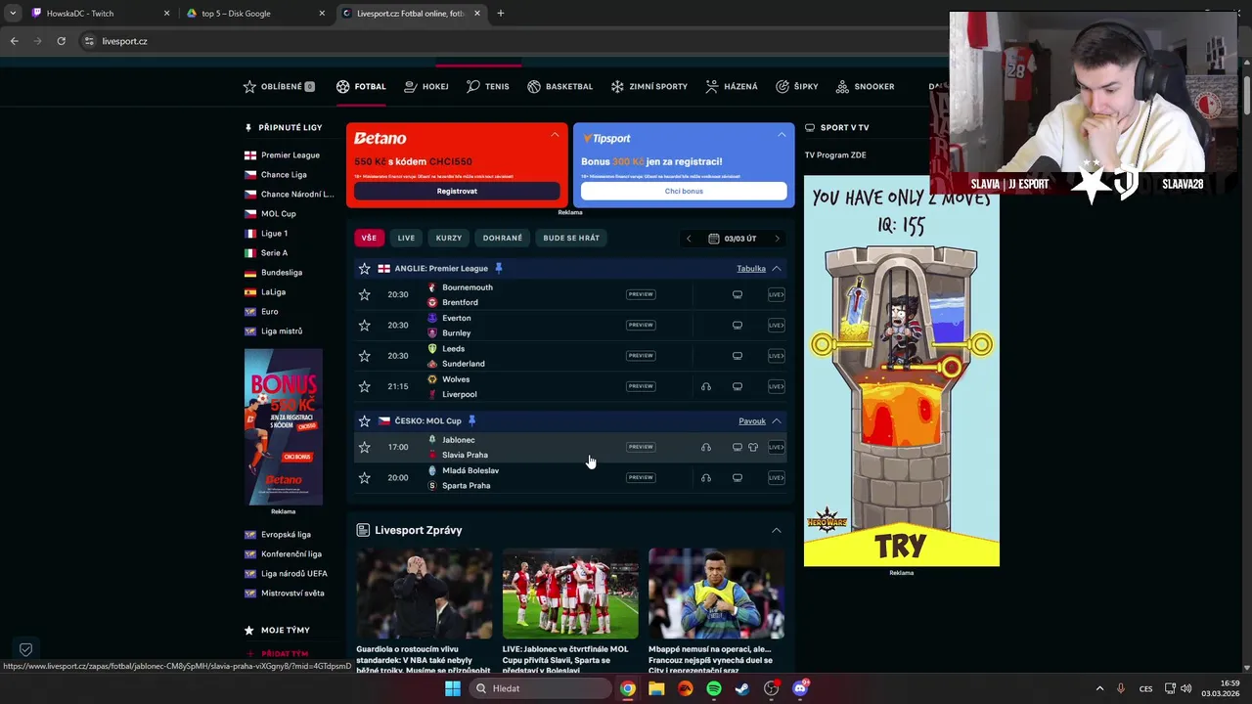Viewport: 1252px width, 704px height.
Task: Open the HÁZENÁ sport tab
Action: point(732,86)
